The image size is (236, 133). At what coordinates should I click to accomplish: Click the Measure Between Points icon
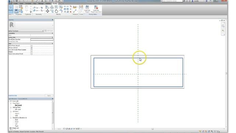point(74,11)
